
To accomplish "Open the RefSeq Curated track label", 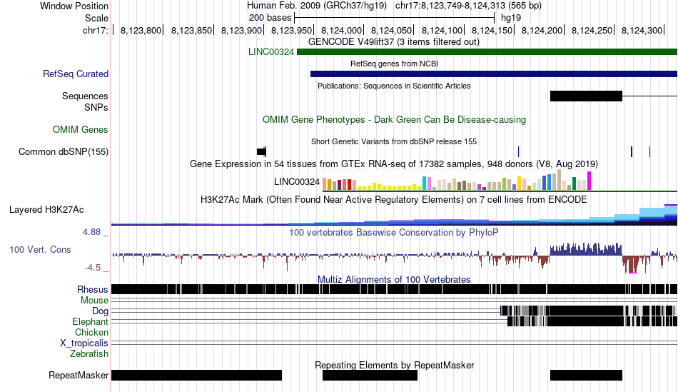I will click(x=76, y=74).
